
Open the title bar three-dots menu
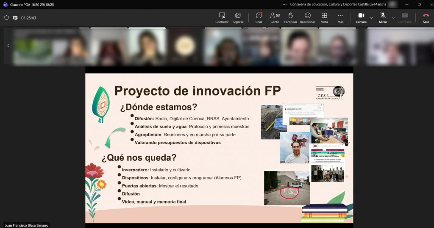tap(285, 4)
